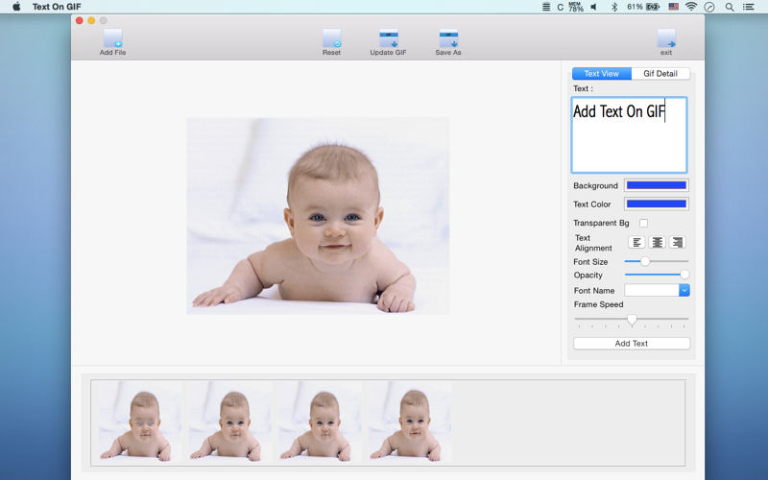Image resolution: width=768 pixels, height=480 pixels.
Task: Select the first frame thumbnail with closed eyes
Action: (x=139, y=421)
